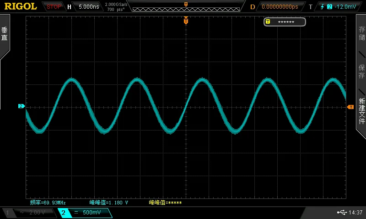Screen dimensions: 366x219
Task: Click the STOP run status indicator
Action: coord(54,7)
